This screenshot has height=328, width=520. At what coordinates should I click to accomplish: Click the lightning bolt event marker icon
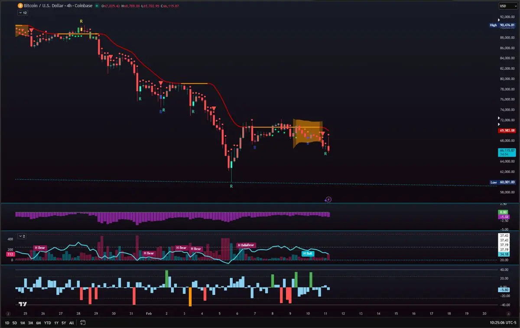328,199
